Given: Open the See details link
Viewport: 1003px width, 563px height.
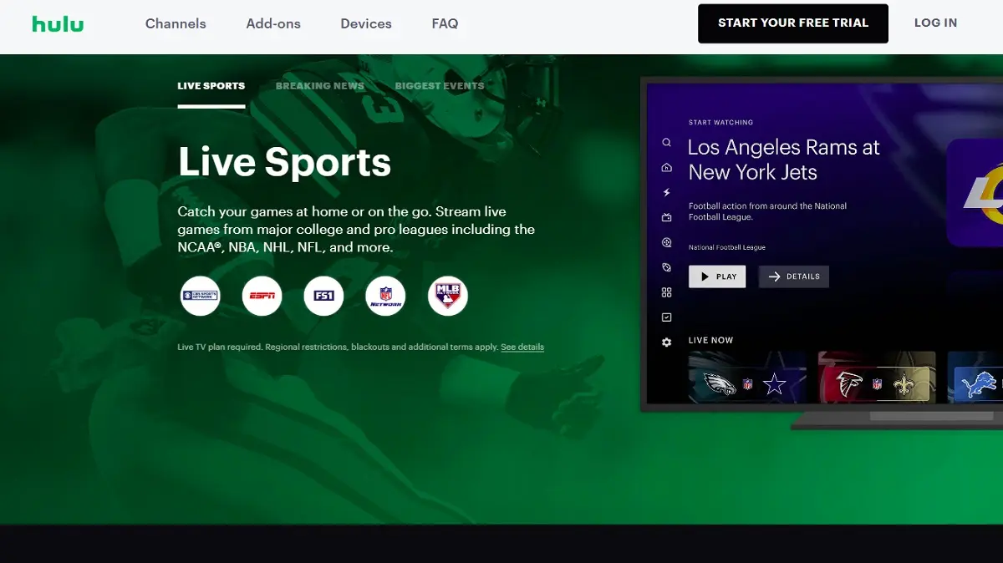Looking at the screenshot, I should pyautogui.click(x=522, y=347).
